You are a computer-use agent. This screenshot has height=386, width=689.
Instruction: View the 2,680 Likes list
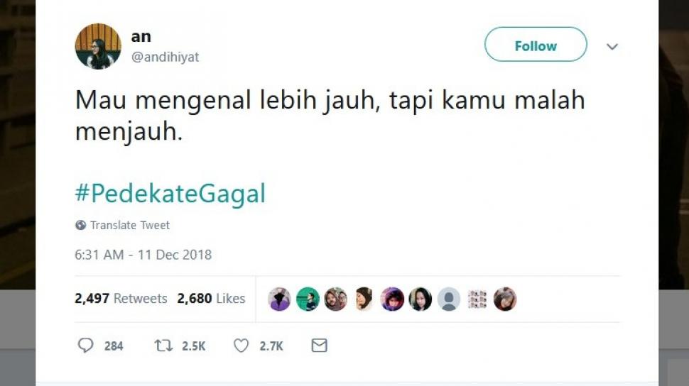pyautogui.click(x=211, y=299)
